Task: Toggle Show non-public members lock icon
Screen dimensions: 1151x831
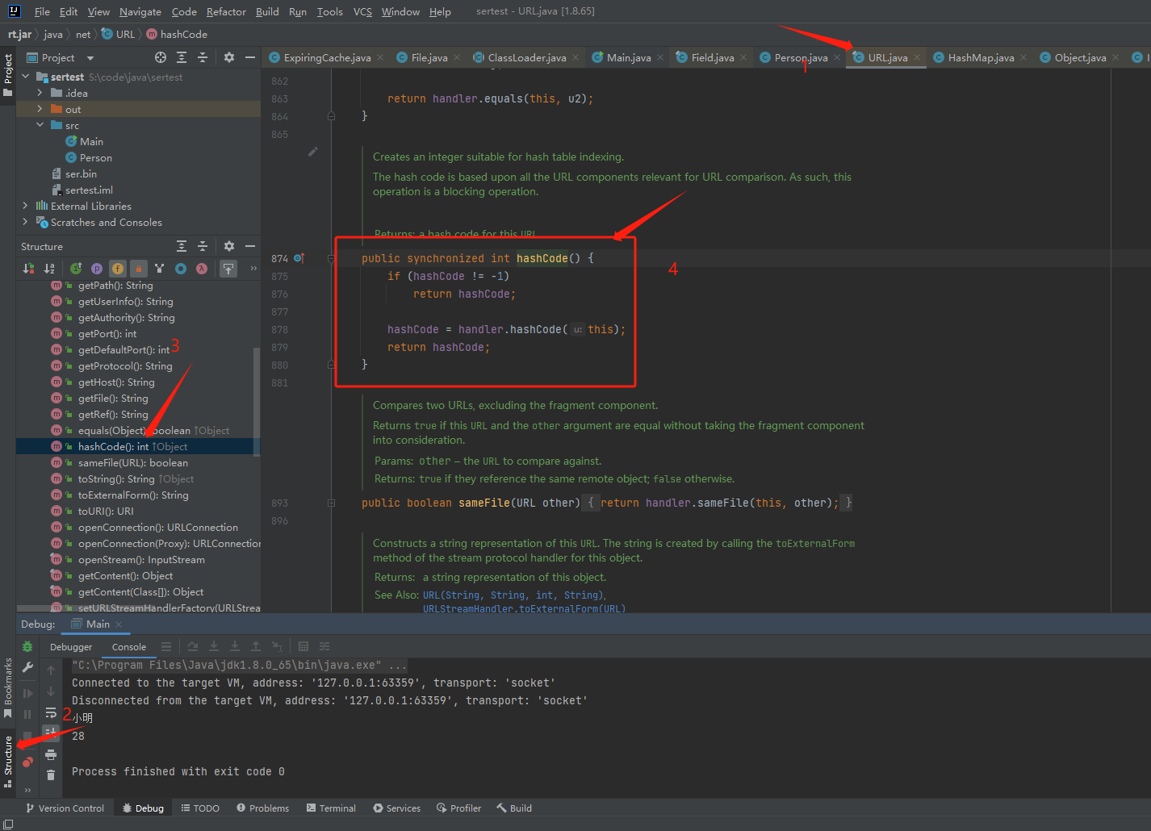Action: pyautogui.click(x=139, y=269)
